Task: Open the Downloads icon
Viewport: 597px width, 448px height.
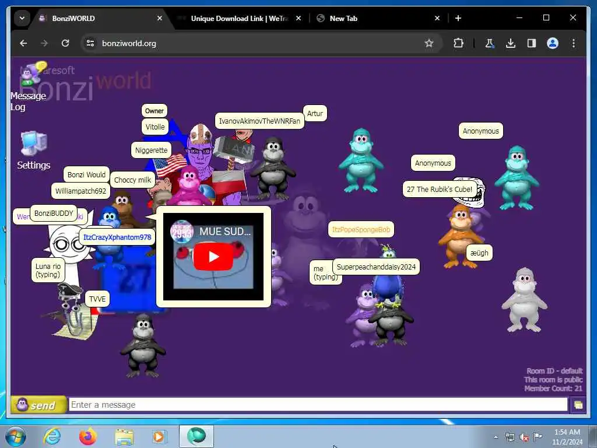Action: (511, 43)
